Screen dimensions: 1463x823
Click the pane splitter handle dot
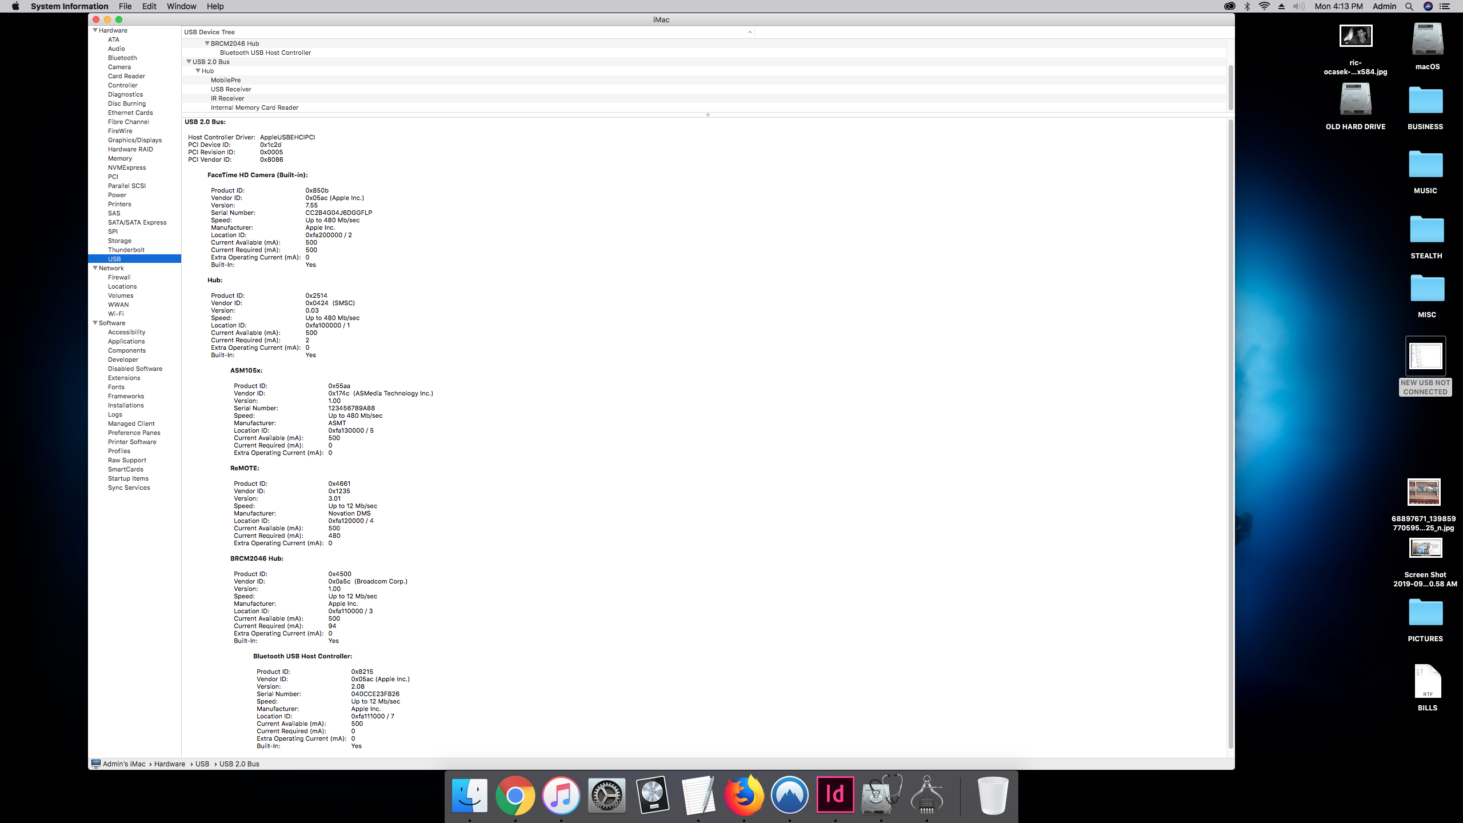coord(707,115)
